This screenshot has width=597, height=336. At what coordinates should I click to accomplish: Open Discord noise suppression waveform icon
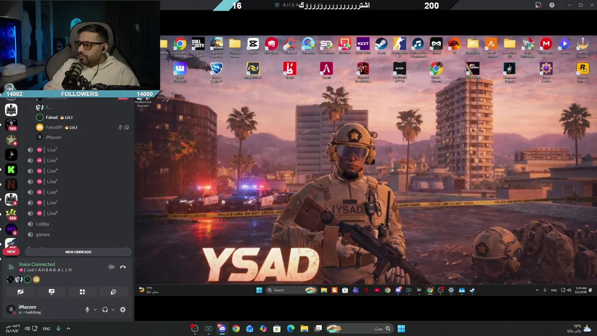tap(111, 267)
